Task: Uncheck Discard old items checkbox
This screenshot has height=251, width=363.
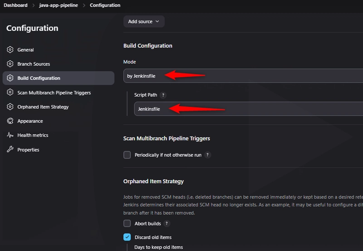Action: pos(127,237)
